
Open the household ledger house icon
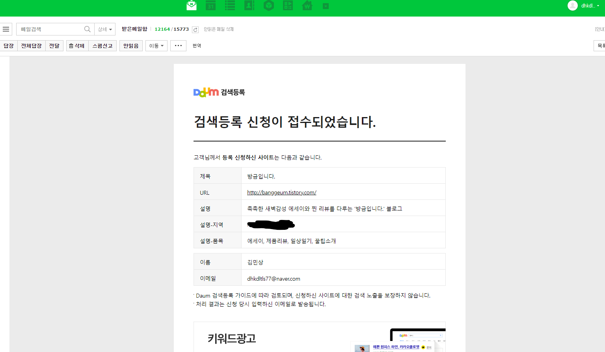click(x=307, y=6)
